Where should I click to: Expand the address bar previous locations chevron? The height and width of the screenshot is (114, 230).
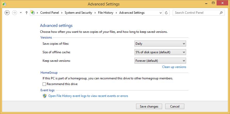[x=161, y=13]
